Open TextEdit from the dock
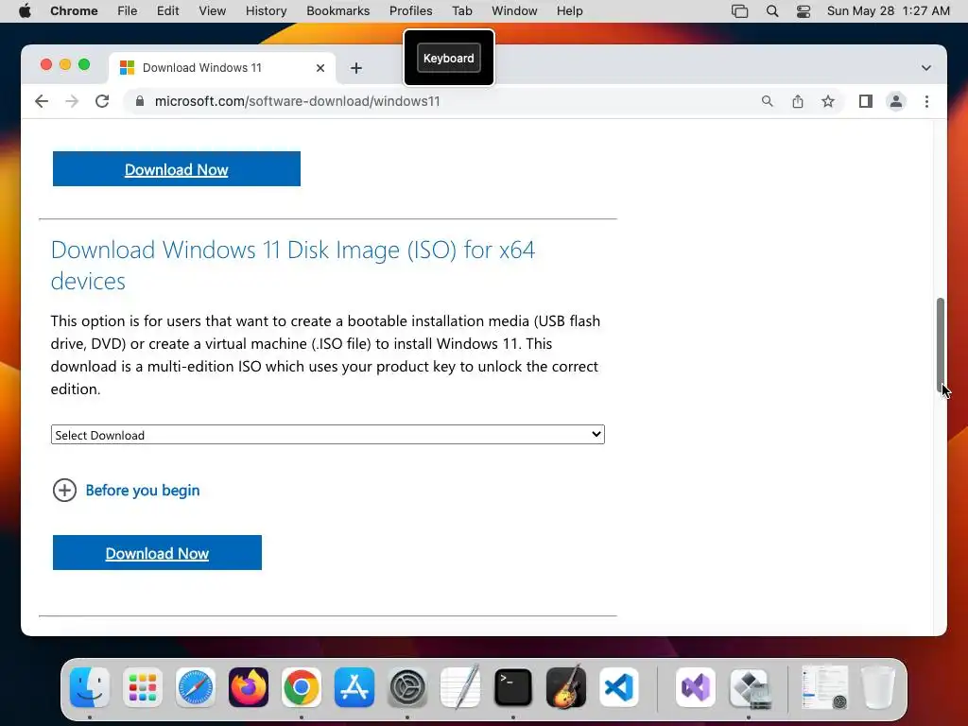The image size is (968, 726). pyautogui.click(x=460, y=687)
